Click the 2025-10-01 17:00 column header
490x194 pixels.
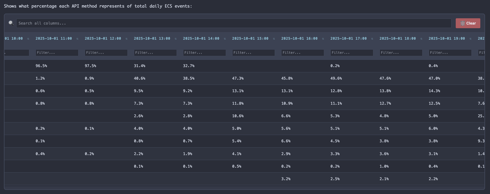pyautogui.click(x=348, y=38)
